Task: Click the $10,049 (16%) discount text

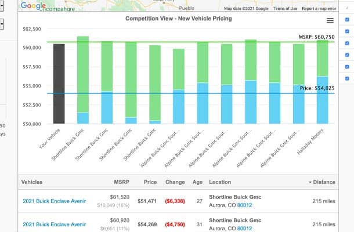Action: point(113,205)
